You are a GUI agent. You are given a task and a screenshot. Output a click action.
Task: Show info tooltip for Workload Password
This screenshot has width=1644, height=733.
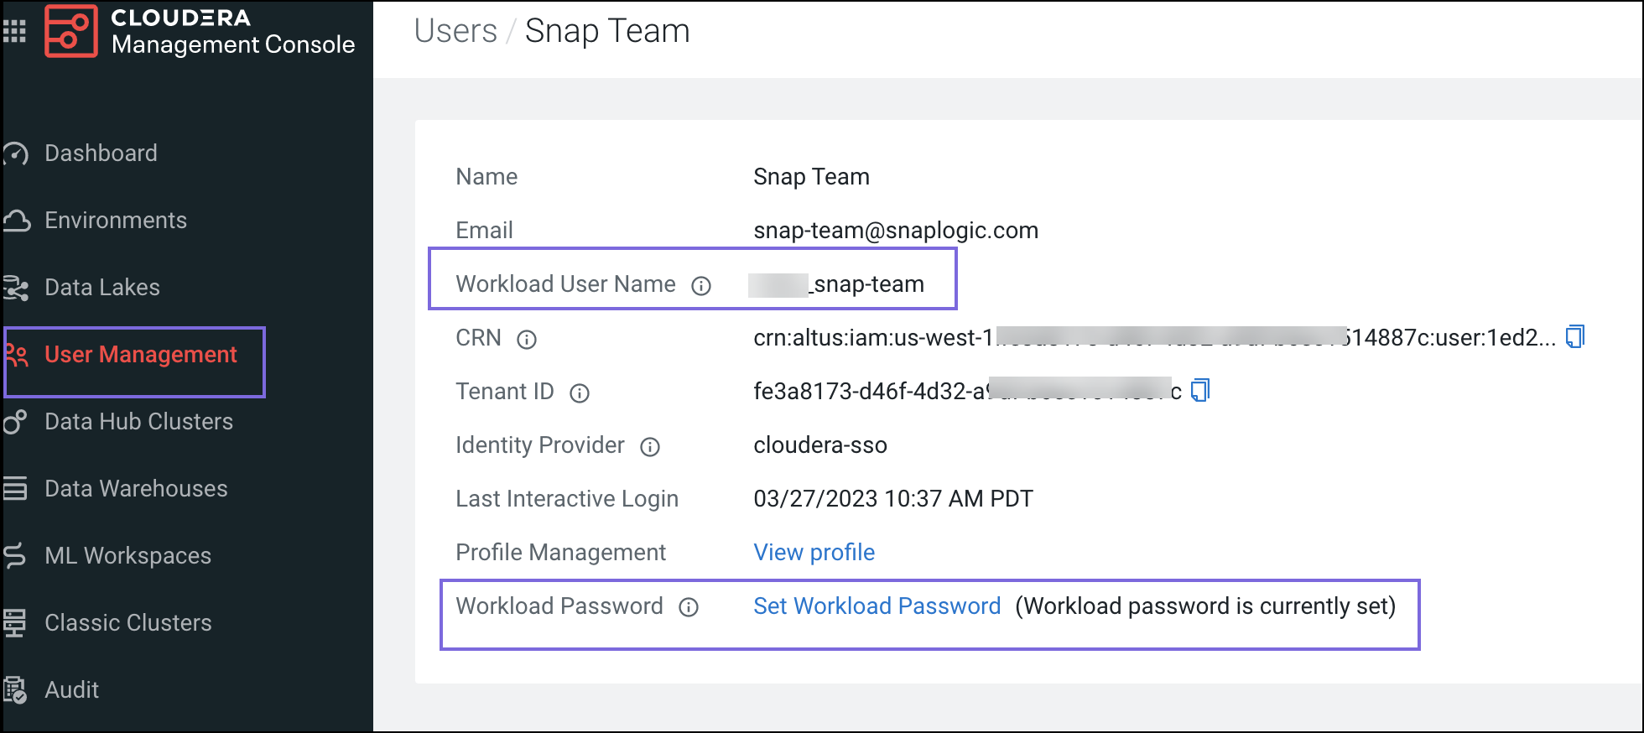coord(689,608)
